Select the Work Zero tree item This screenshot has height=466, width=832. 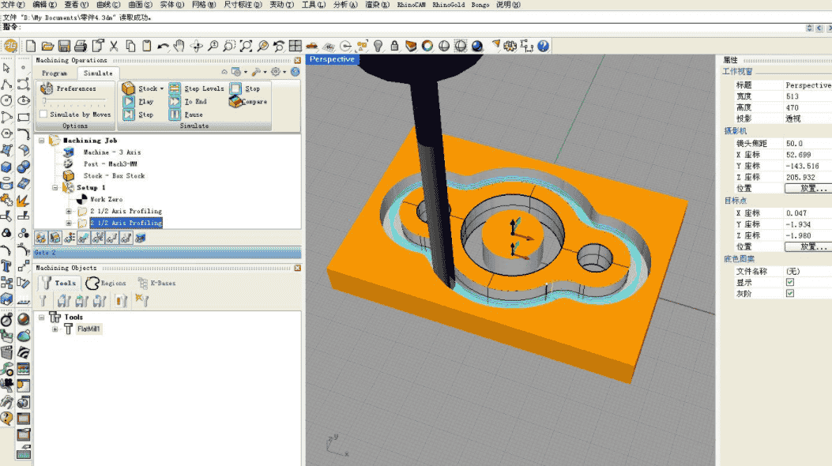(x=106, y=199)
